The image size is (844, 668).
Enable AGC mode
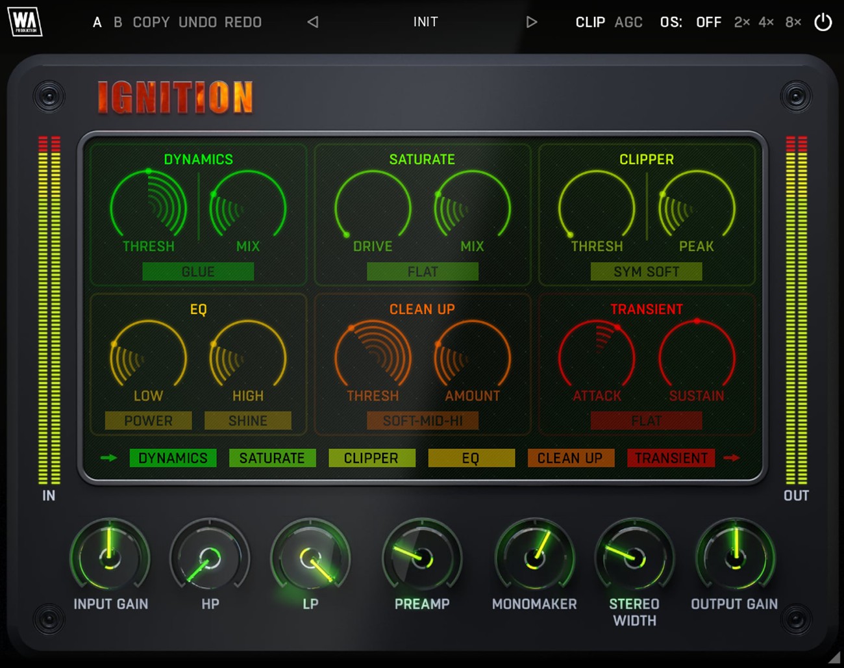click(628, 21)
